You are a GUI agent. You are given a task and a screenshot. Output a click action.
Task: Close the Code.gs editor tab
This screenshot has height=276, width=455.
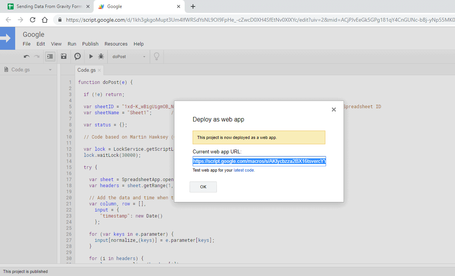click(x=99, y=70)
